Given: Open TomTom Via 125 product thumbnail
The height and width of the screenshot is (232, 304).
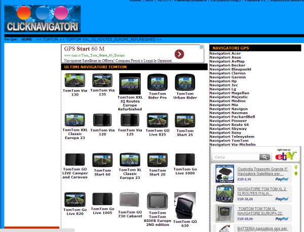Looking at the screenshot, I should (130, 120).
